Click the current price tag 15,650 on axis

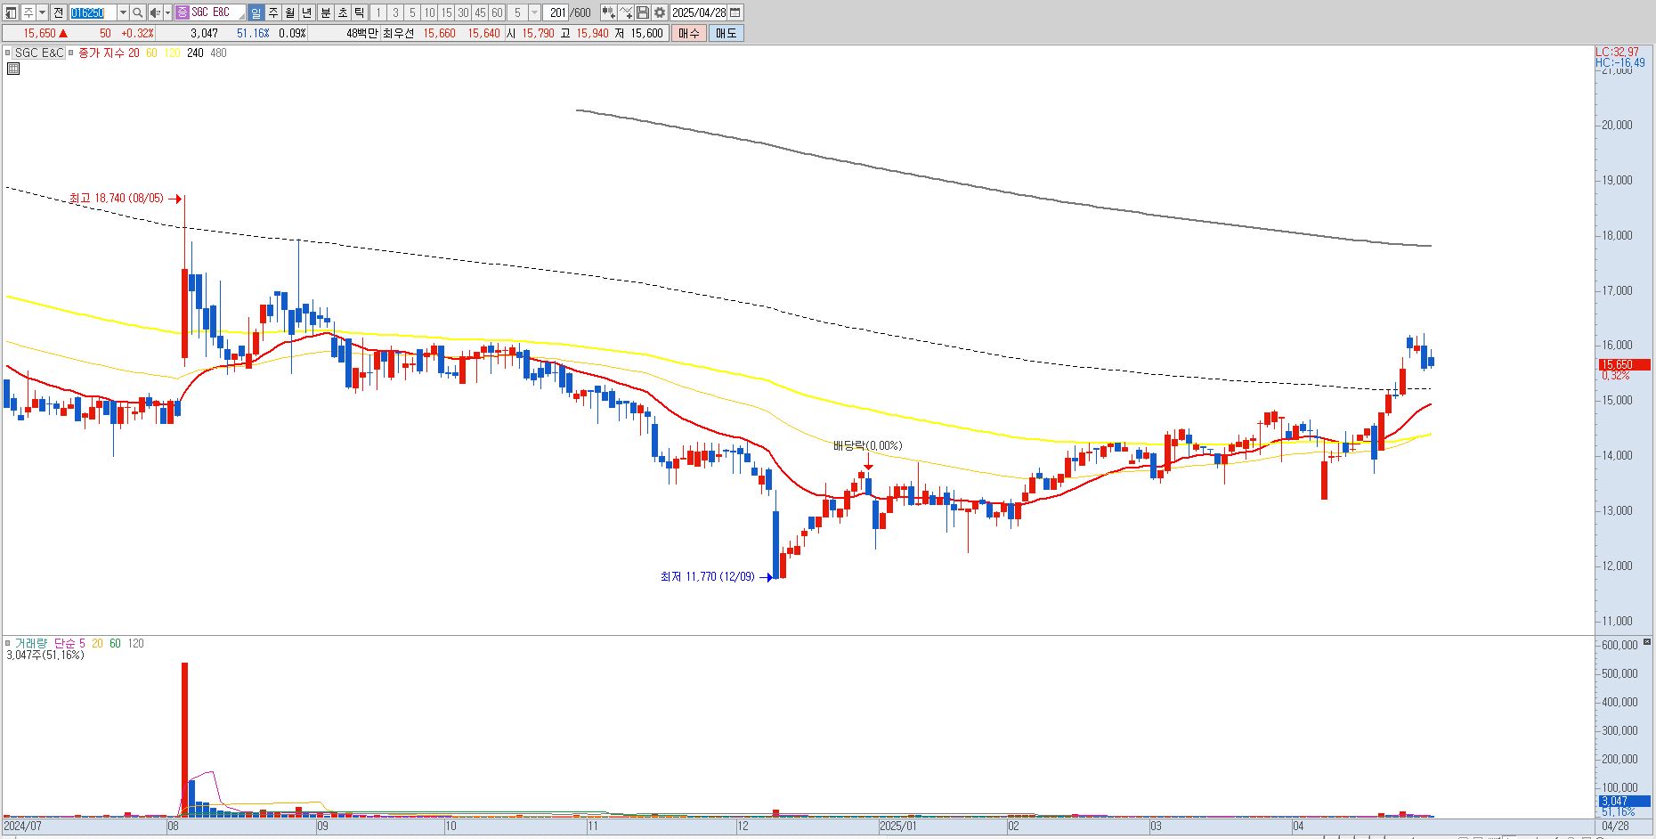point(1625,364)
